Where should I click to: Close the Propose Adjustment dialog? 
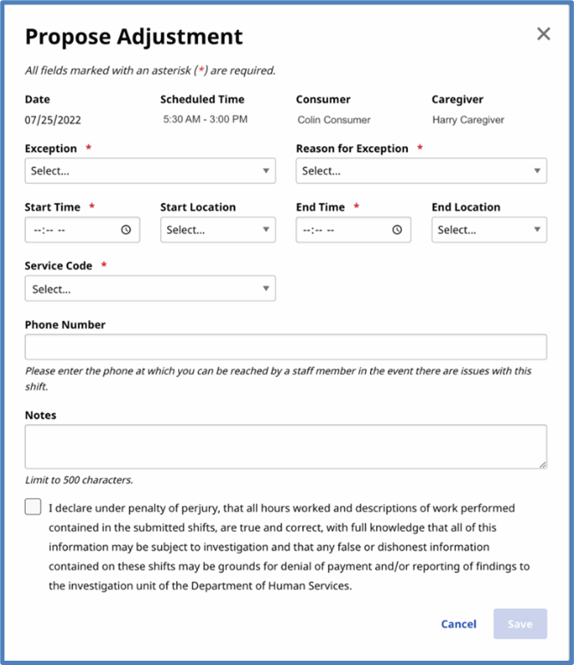coord(543,34)
